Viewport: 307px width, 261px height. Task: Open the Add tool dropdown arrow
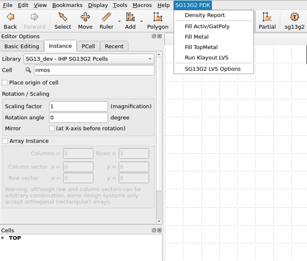pyautogui.click(x=141, y=21)
